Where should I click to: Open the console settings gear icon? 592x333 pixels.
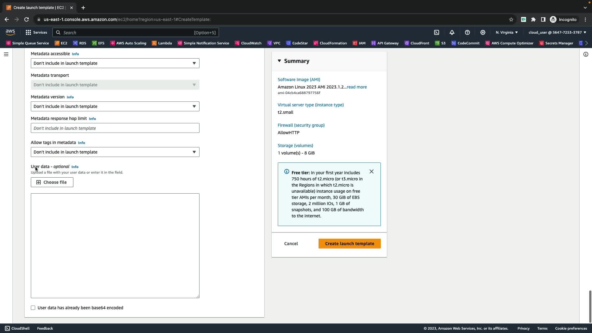tap(483, 32)
